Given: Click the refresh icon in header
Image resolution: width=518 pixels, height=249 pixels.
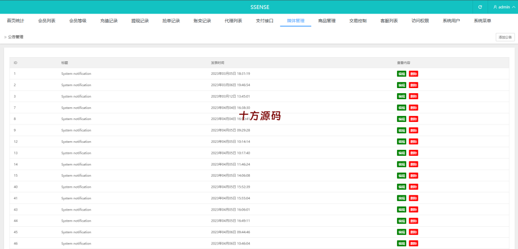Looking at the screenshot, I should (x=480, y=7).
